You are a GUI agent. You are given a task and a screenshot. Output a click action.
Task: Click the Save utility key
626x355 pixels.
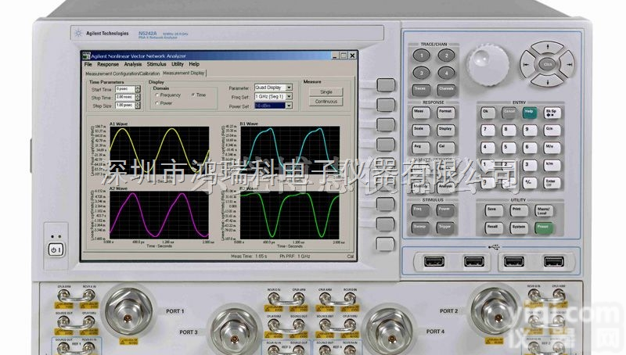[x=494, y=210]
